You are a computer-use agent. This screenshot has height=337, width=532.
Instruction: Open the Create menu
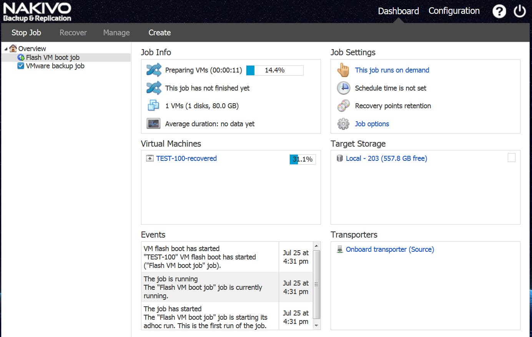[x=160, y=33]
